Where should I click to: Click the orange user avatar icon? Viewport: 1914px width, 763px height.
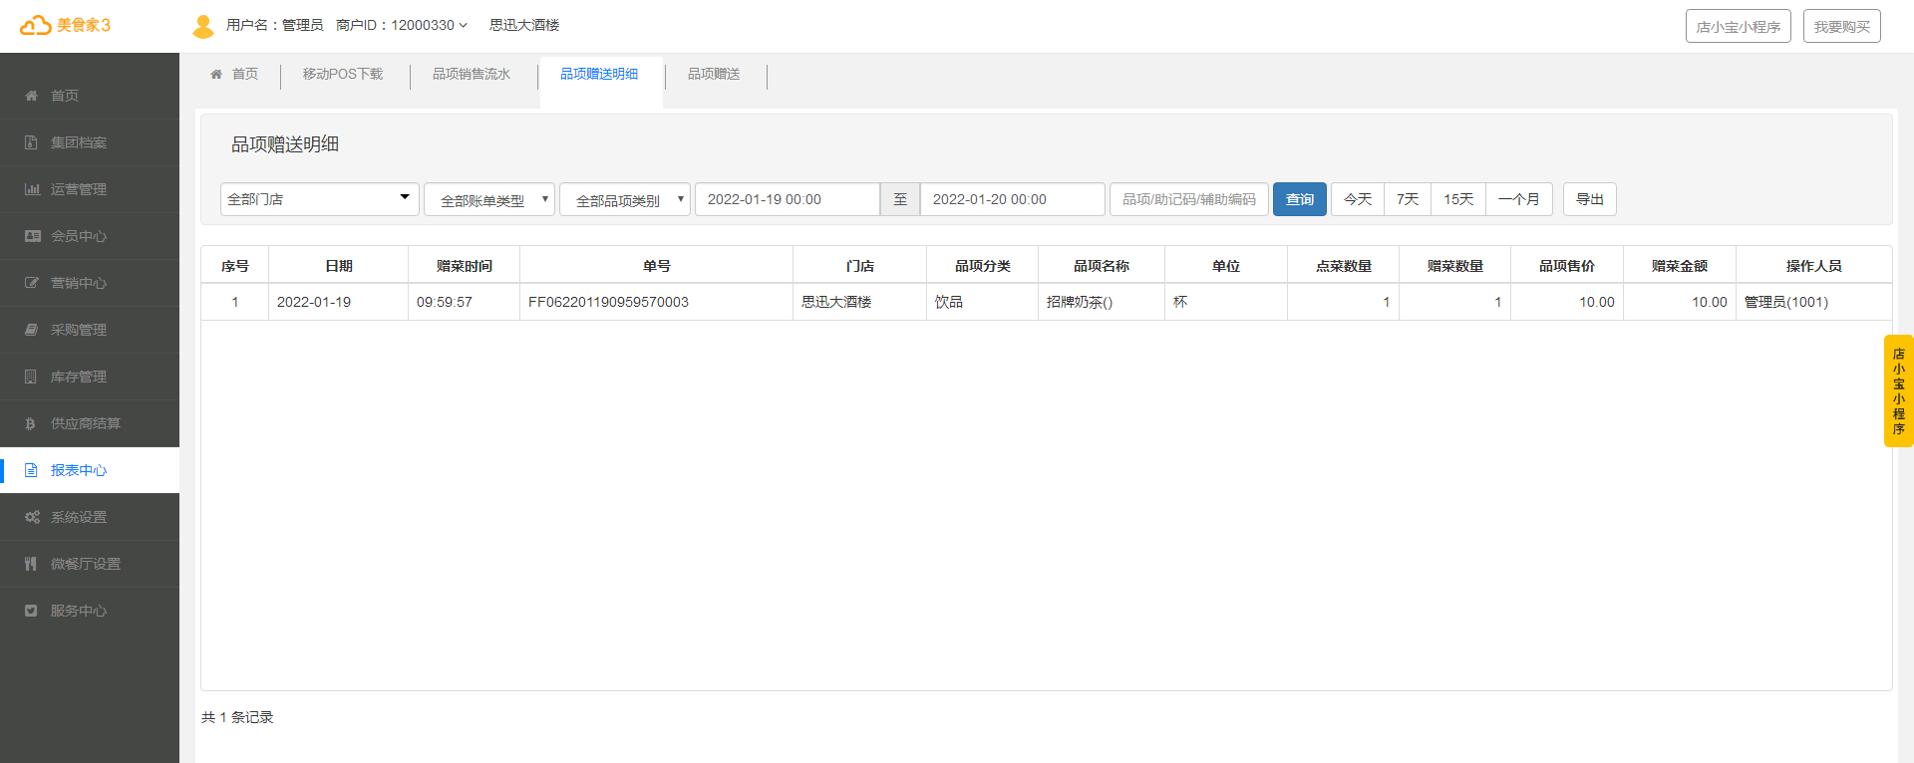coord(203,26)
